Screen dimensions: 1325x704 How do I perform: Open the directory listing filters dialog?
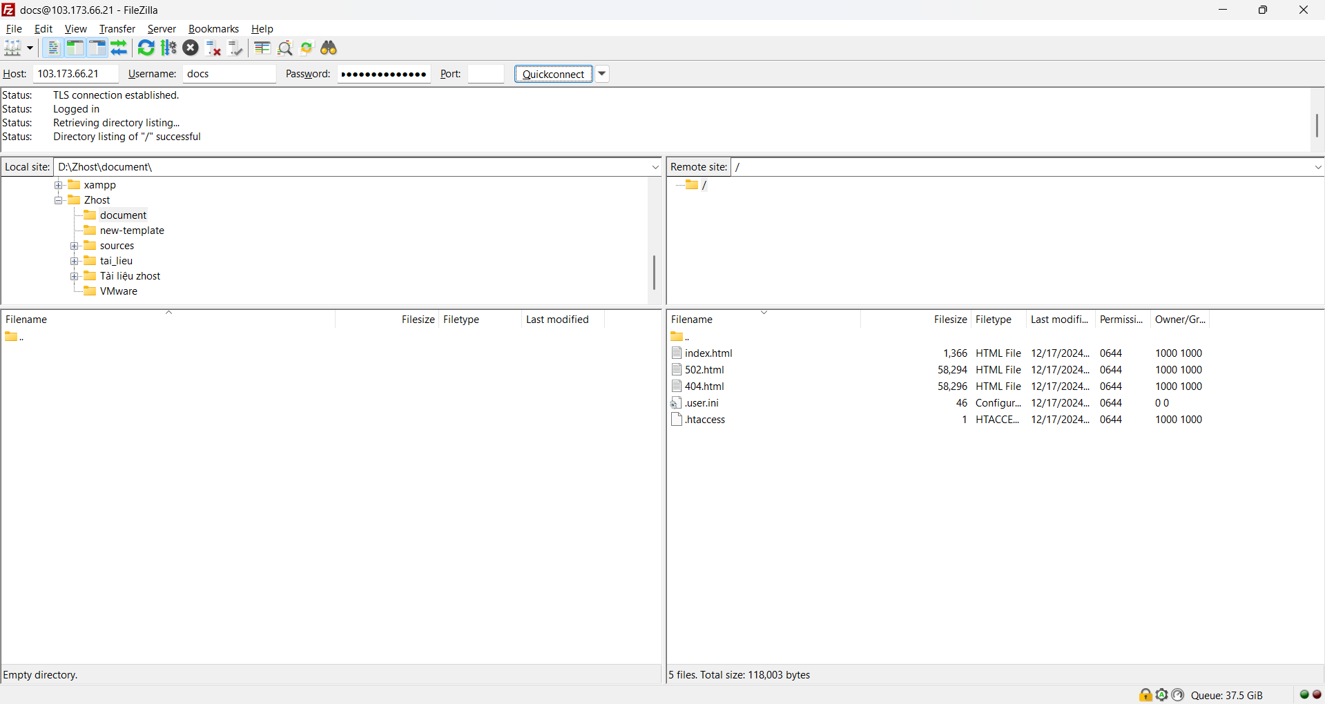(262, 48)
